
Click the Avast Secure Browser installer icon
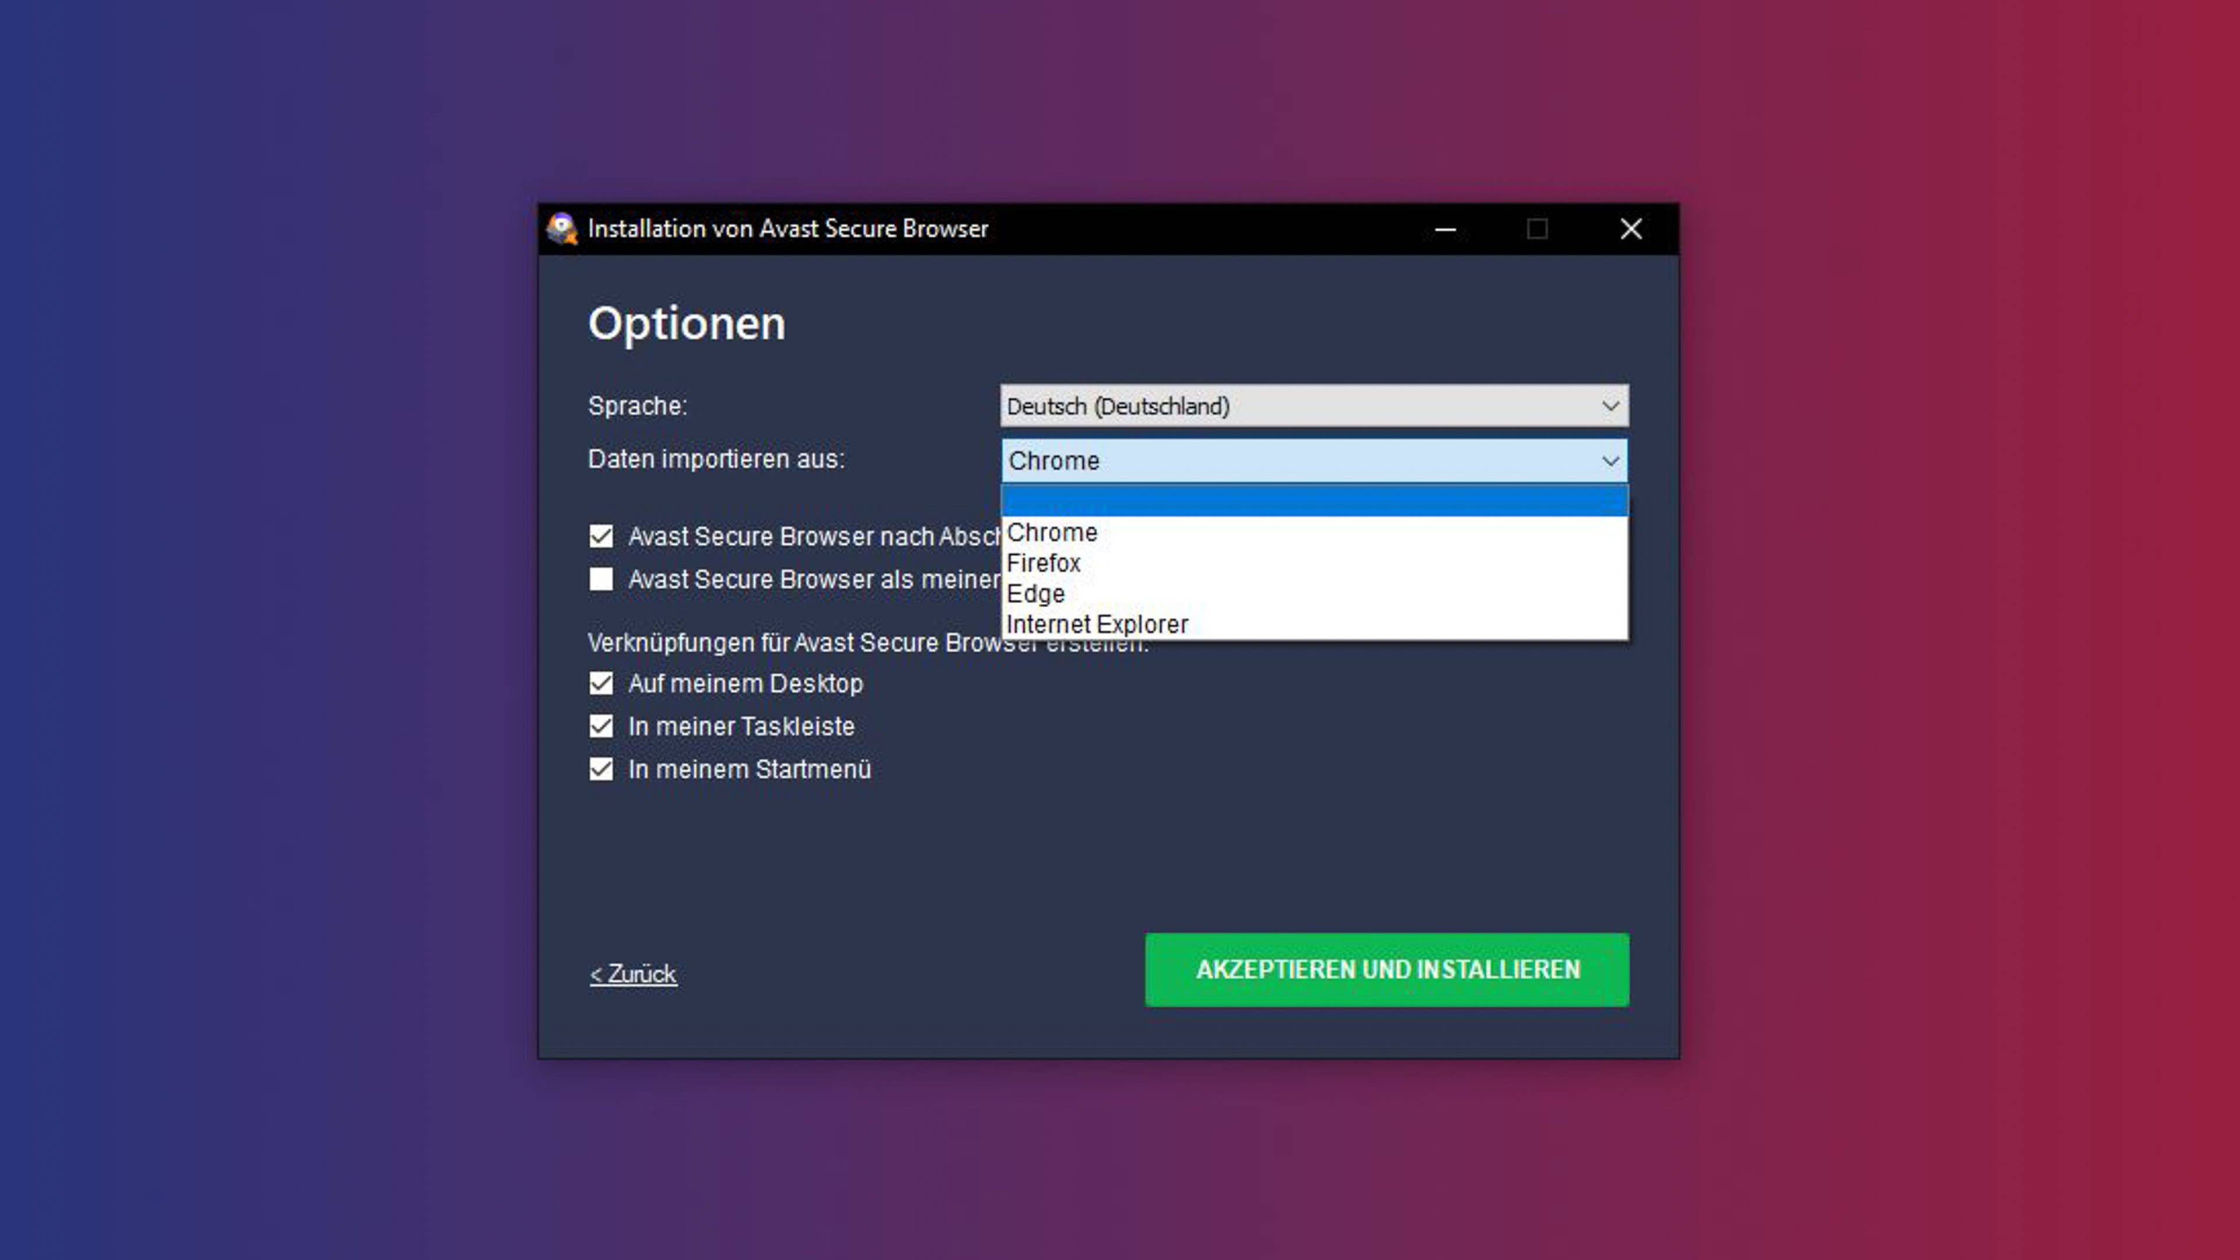pyautogui.click(x=563, y=229)
